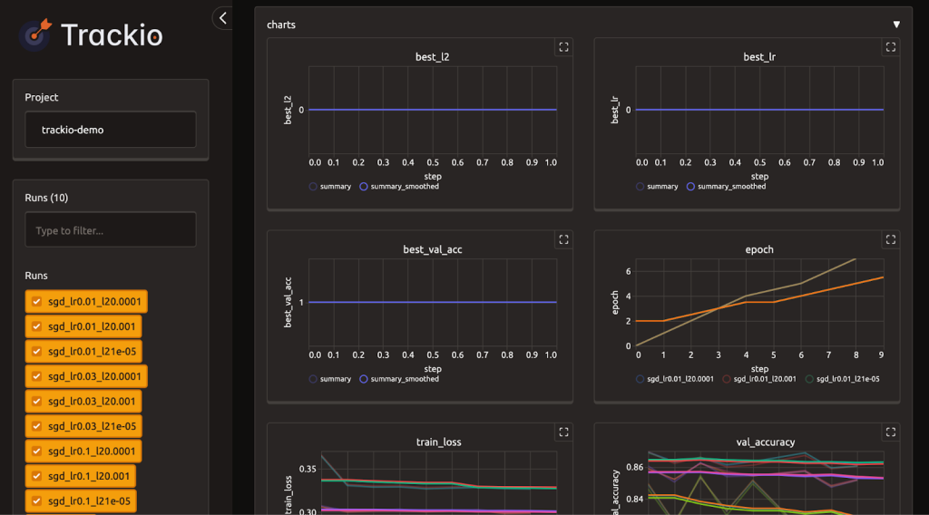Click the Trackio logo icon
This screenshot has width=929, height=515.
tap(36, 35)
